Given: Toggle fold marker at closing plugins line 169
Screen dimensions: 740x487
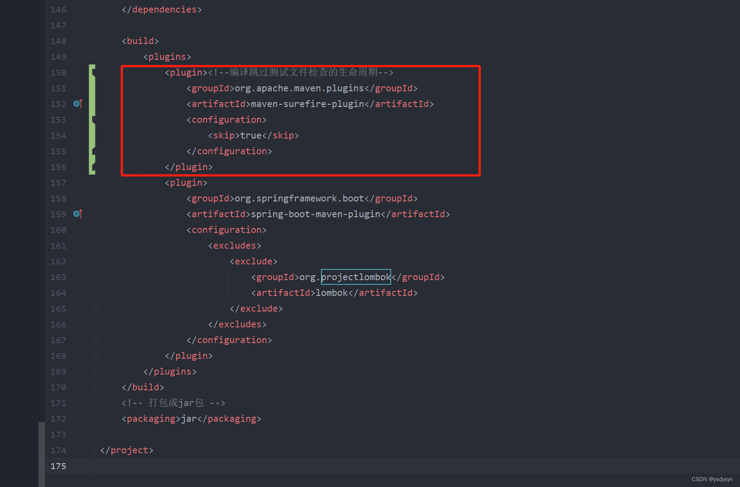Looking at the screenshot, I should tap(96, 371).
